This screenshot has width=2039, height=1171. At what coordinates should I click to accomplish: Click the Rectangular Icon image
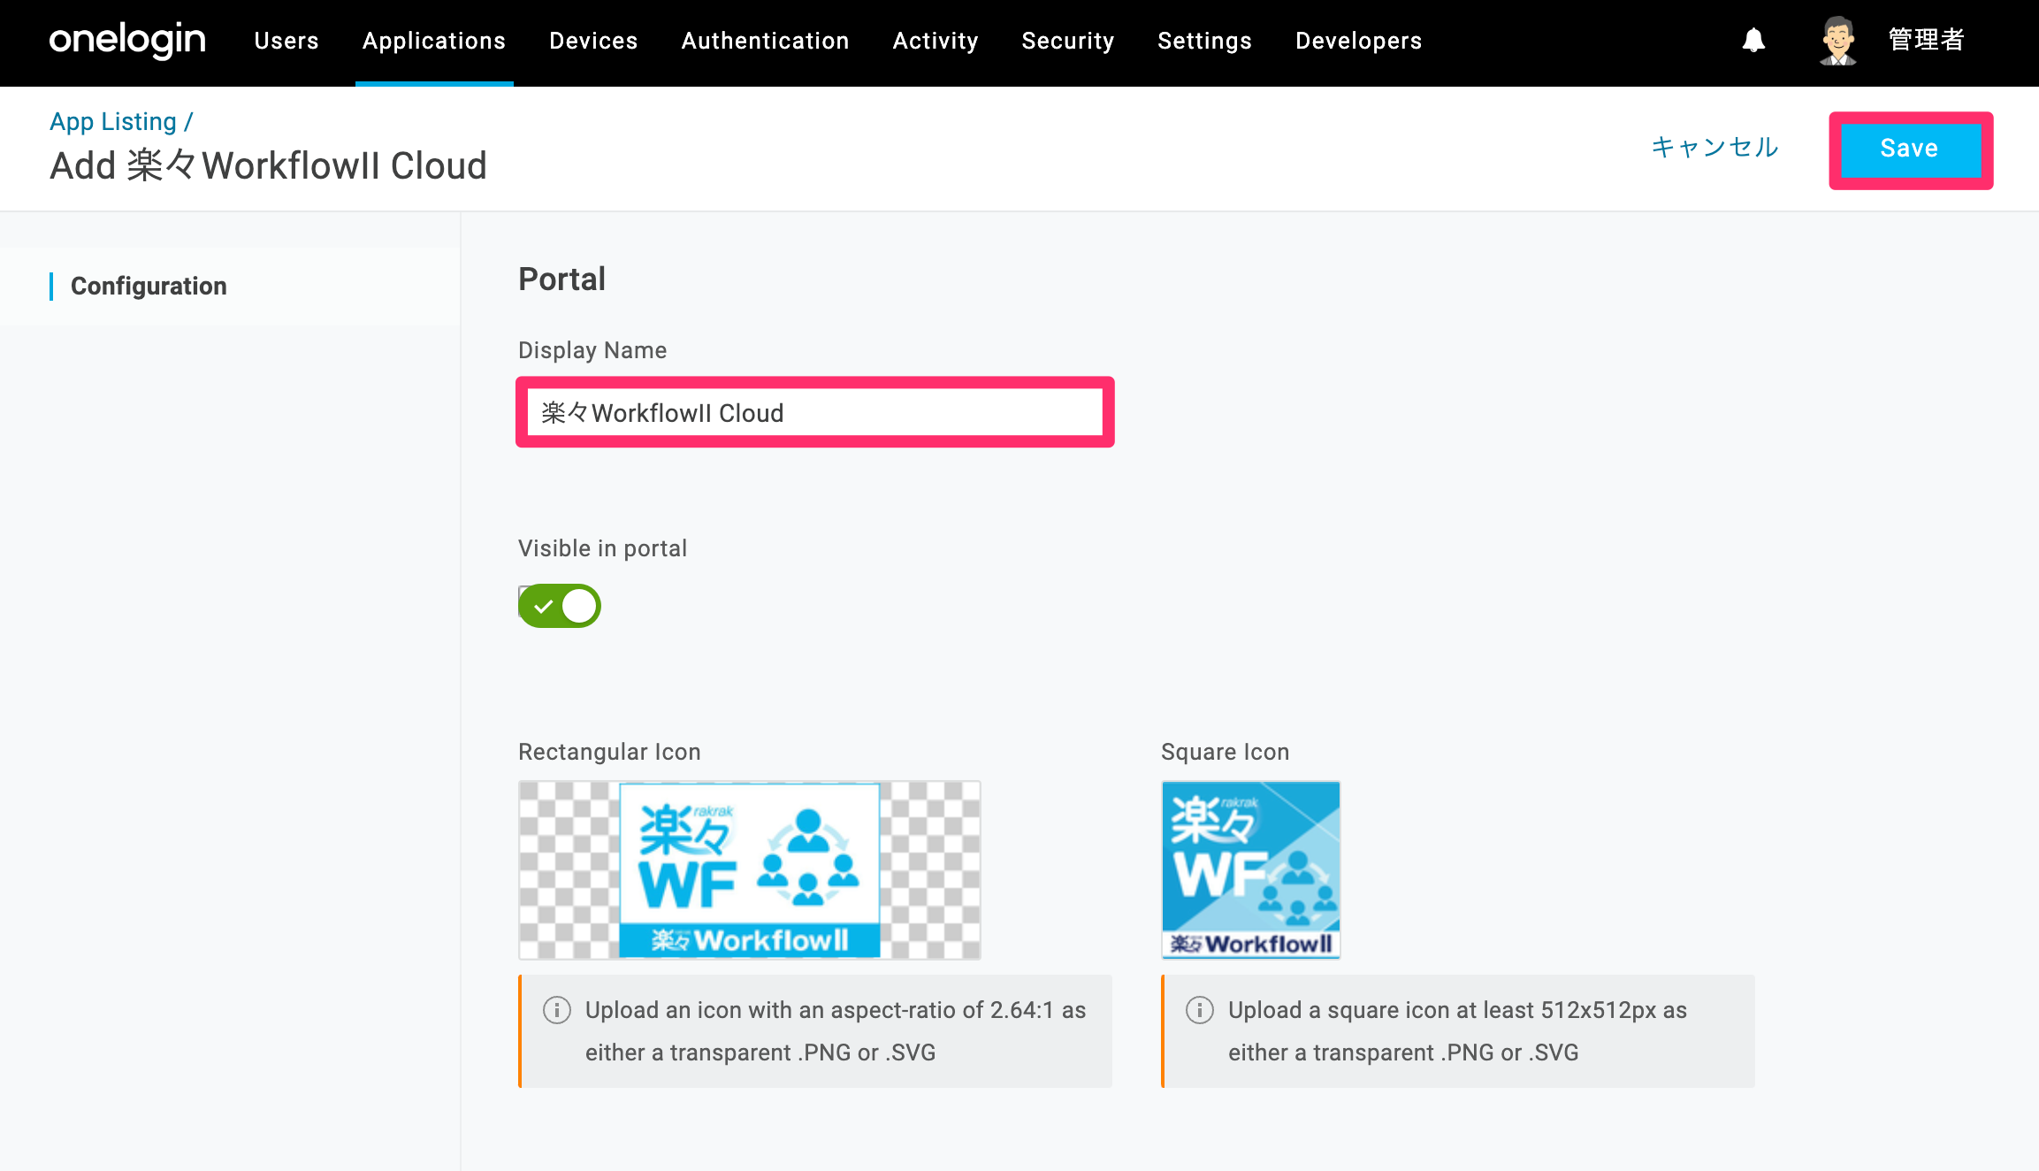[750, 870]
